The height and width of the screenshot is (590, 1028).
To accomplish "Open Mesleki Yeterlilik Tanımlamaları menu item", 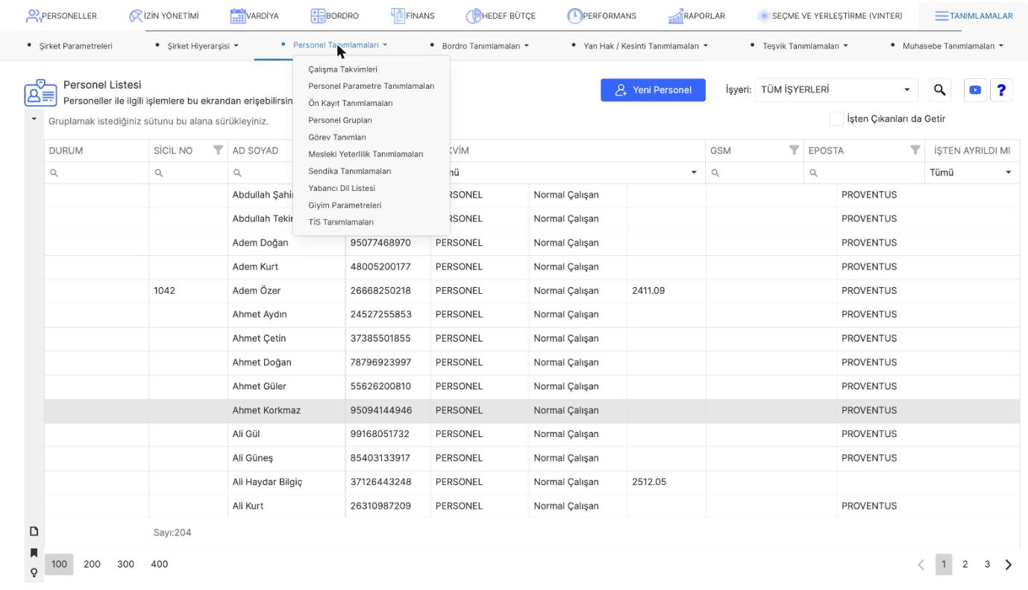I will [366, 154].
